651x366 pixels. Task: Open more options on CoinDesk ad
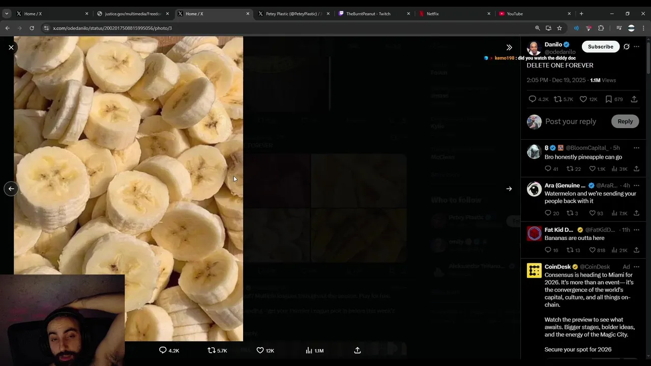(637, 267)
